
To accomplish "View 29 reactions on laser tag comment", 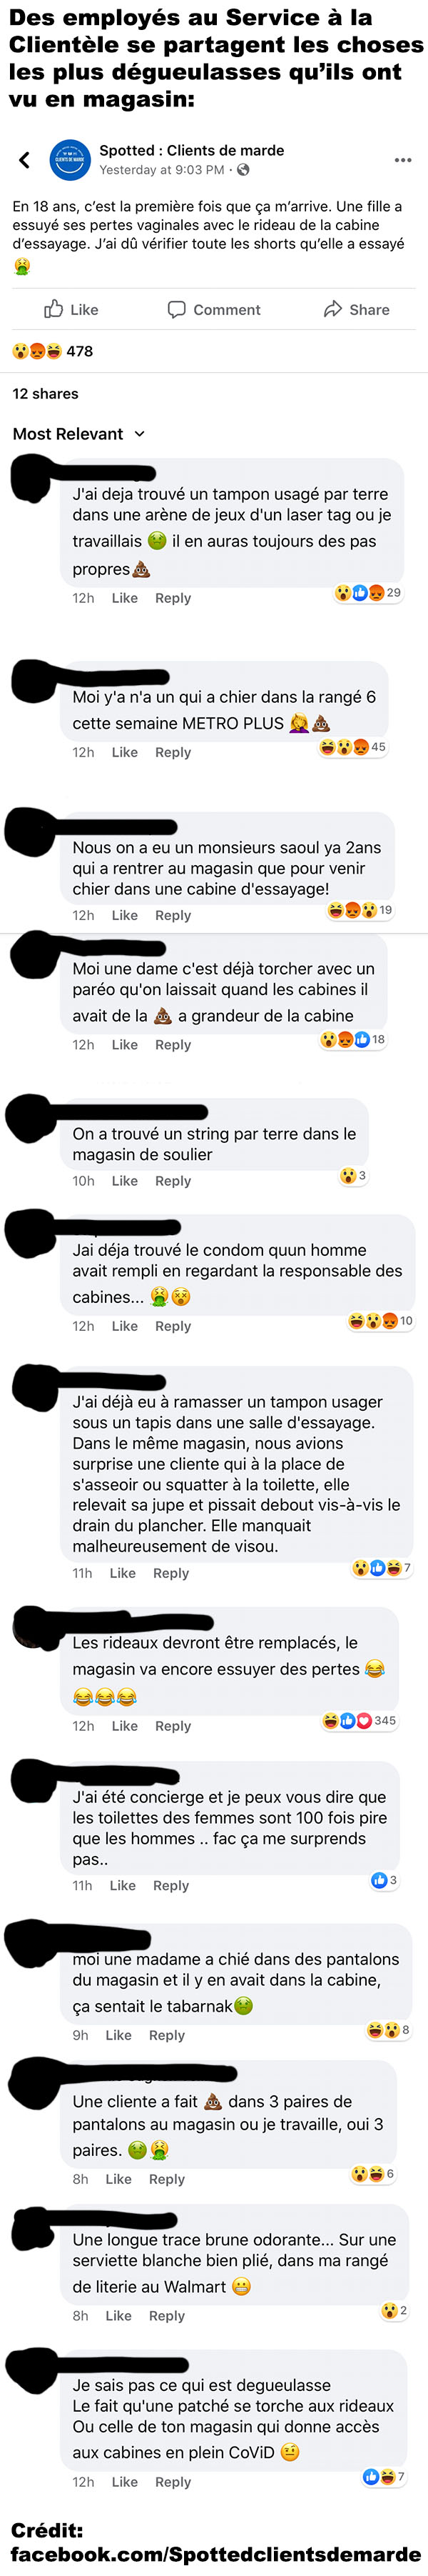I will coord(368,593).
